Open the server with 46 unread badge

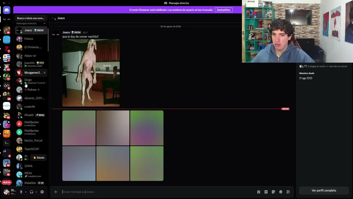(x=7, y=163)
